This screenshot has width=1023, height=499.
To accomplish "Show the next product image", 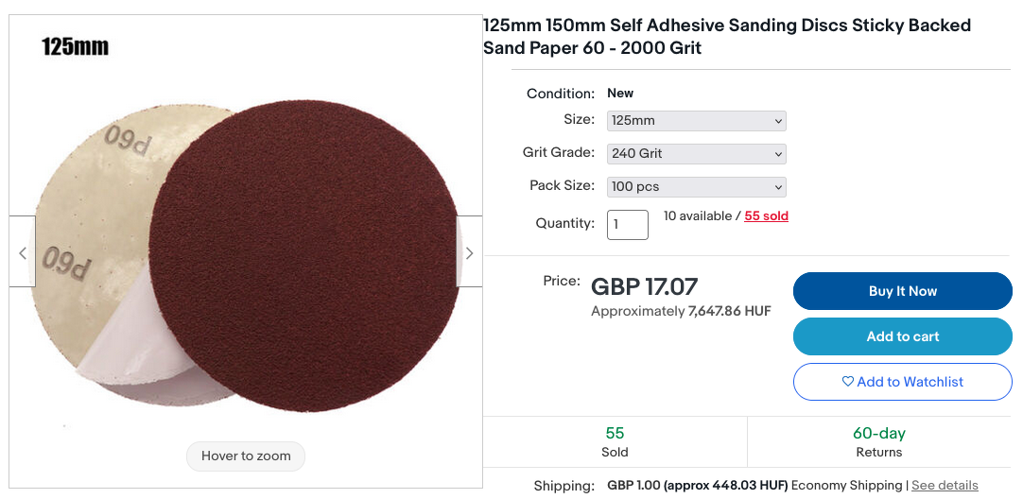I will [469, 251].
